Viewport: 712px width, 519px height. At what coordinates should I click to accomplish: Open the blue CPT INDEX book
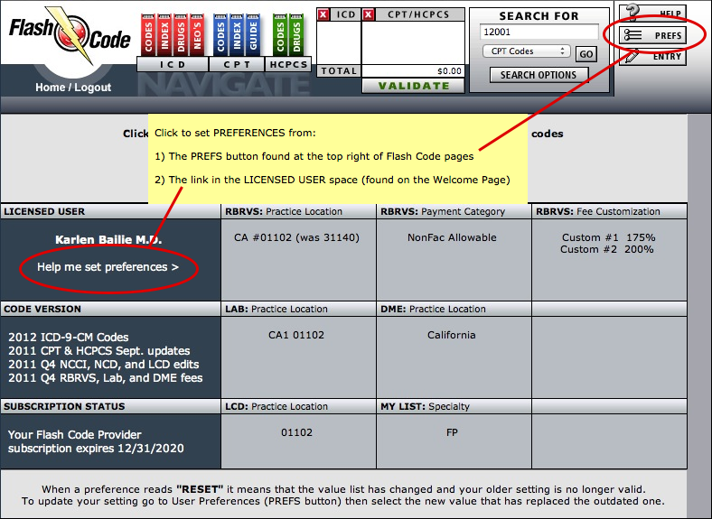click(x=237, y=35)
